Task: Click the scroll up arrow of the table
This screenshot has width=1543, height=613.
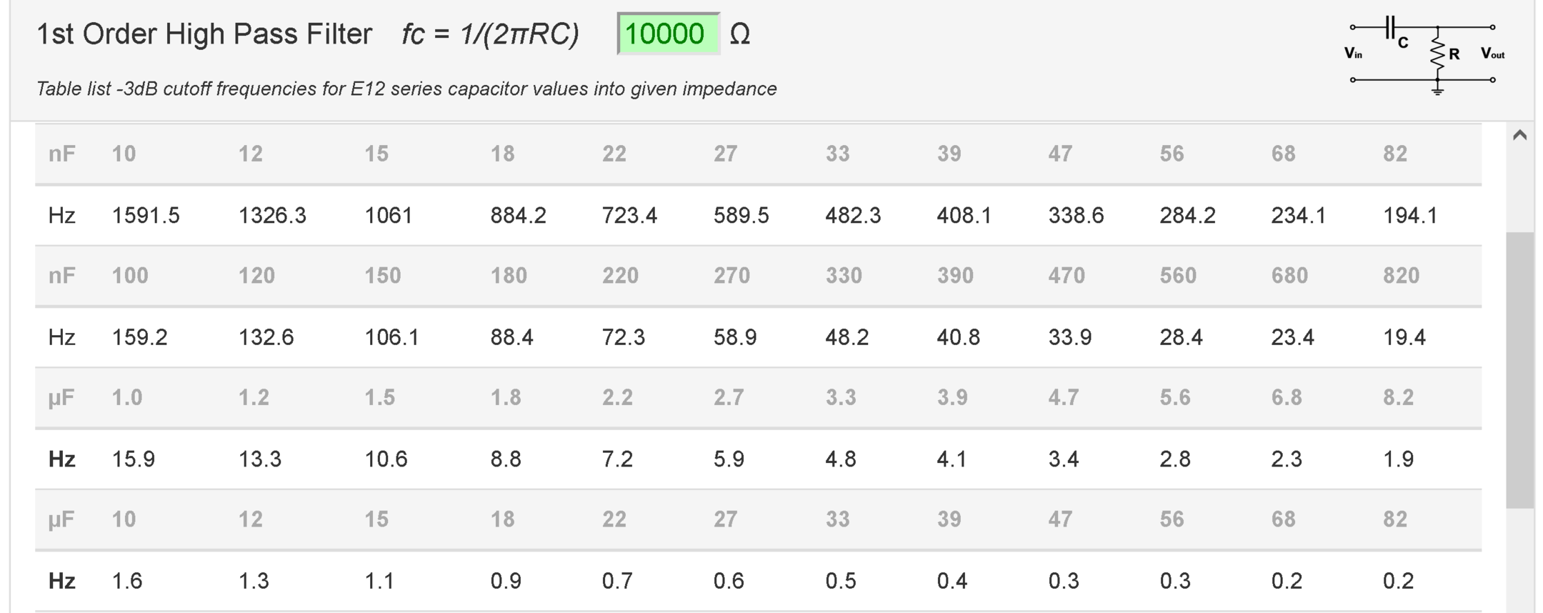Action: click(x=1519, y=135)
